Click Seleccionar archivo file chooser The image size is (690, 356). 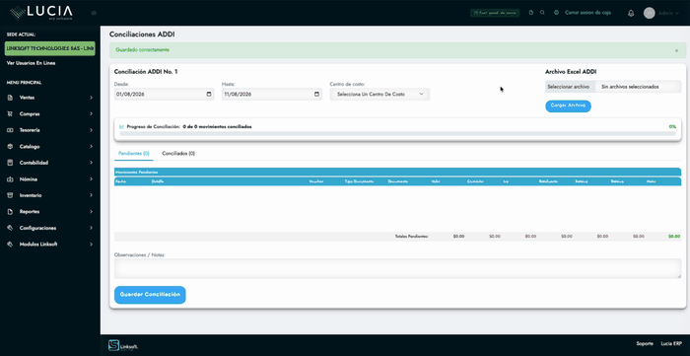click(x=570, y=87)
